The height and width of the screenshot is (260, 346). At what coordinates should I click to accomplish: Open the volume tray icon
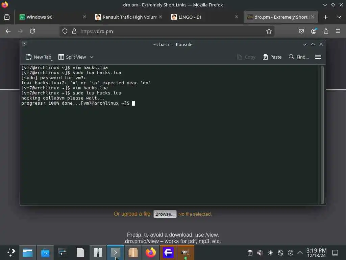tap(260, 253)
